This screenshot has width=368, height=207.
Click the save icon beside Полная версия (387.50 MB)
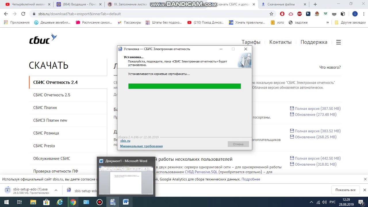pyautogui.click(x=292, y=108)
